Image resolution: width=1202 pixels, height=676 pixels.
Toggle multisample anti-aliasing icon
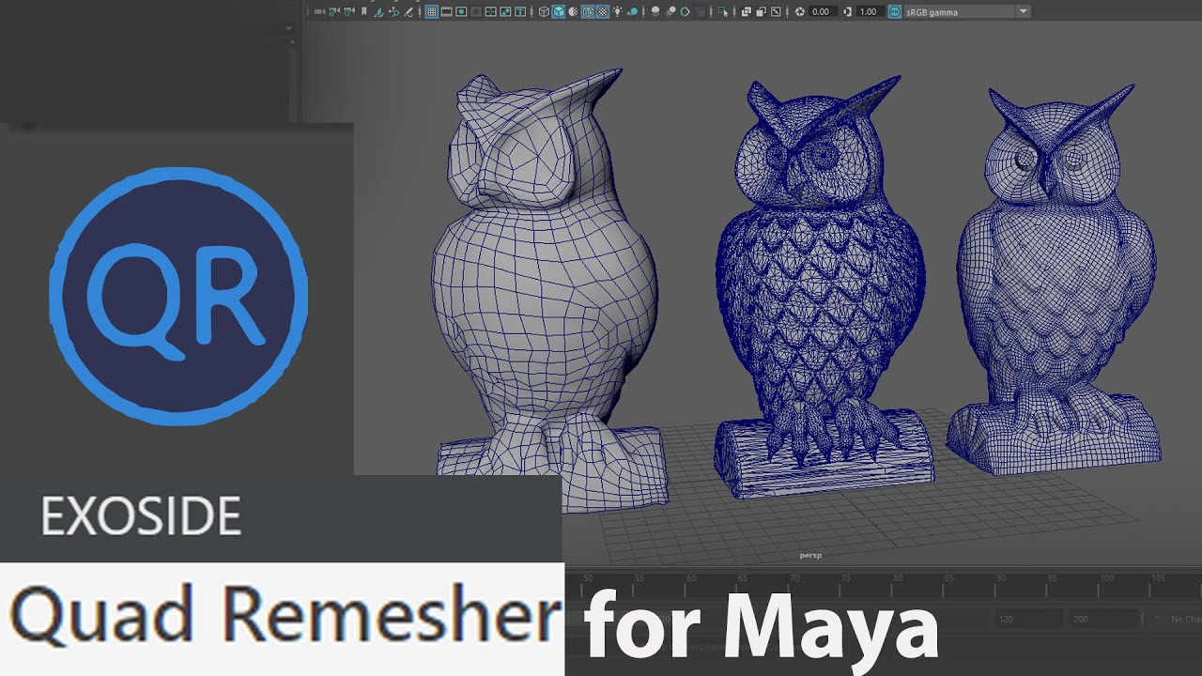(685, 12)
